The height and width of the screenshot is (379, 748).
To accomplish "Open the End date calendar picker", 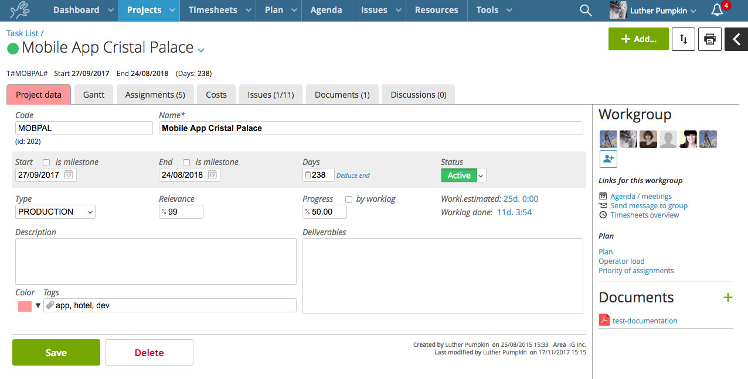I will 212,175.
